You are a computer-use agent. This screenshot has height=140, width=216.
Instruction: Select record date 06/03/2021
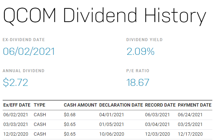(x=157, y=115)
